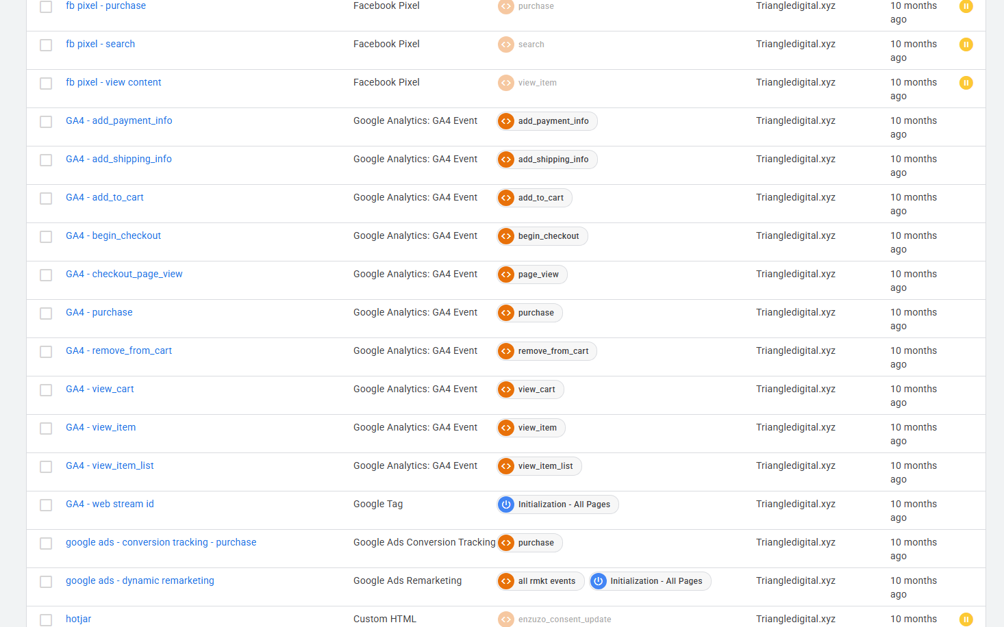Click the begin_checkout trigger icon
The image size is (1004, 627).
506,236
